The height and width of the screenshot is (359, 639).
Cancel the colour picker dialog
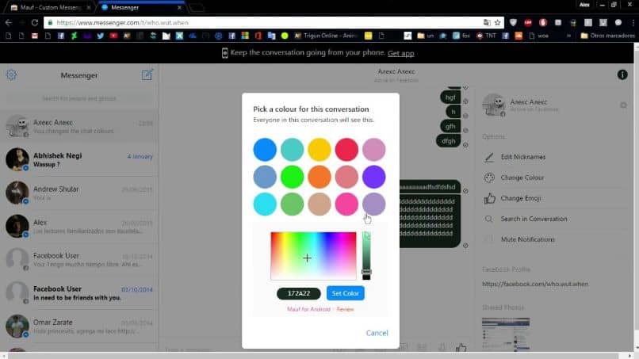377,333
